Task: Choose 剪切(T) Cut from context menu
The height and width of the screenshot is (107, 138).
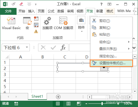Action: coord(111,21)
